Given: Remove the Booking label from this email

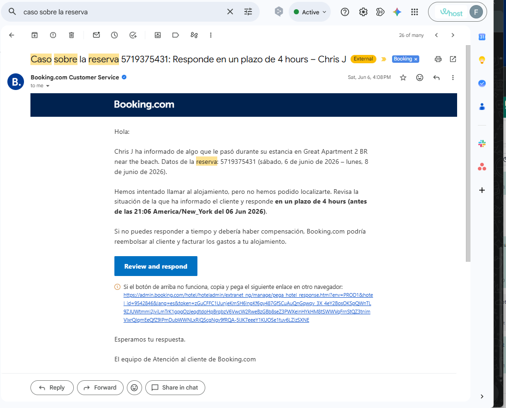Looking at the screenshot, I should point(416,59).
